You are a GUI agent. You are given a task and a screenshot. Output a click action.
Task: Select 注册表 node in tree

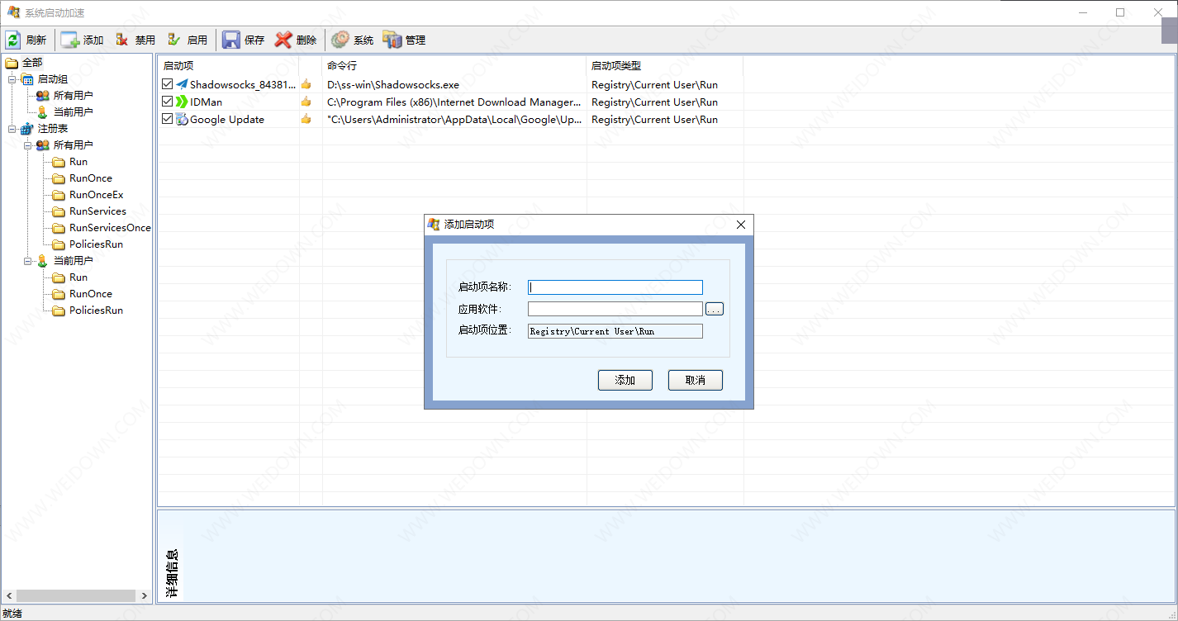53,129
